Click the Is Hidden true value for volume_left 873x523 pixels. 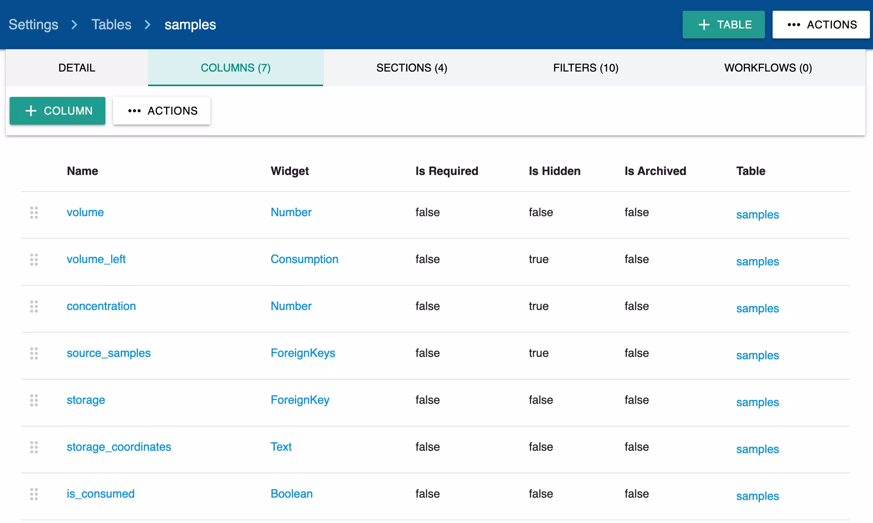[539, 259]
